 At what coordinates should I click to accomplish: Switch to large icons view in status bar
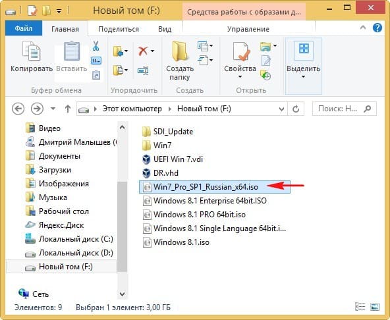click(x=375, y=307)
